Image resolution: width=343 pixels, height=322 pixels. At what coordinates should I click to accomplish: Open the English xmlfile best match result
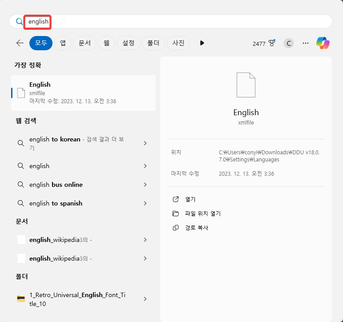83,93
